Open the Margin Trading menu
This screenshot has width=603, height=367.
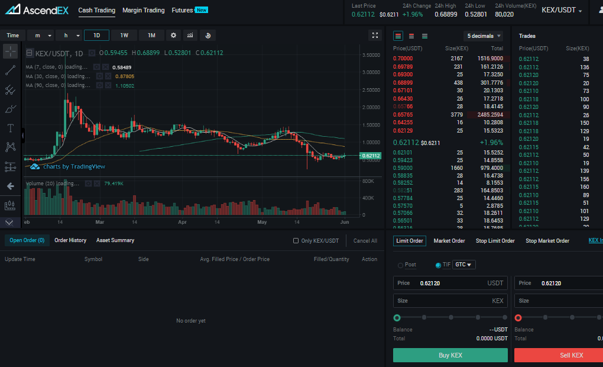tap(144, 11)
